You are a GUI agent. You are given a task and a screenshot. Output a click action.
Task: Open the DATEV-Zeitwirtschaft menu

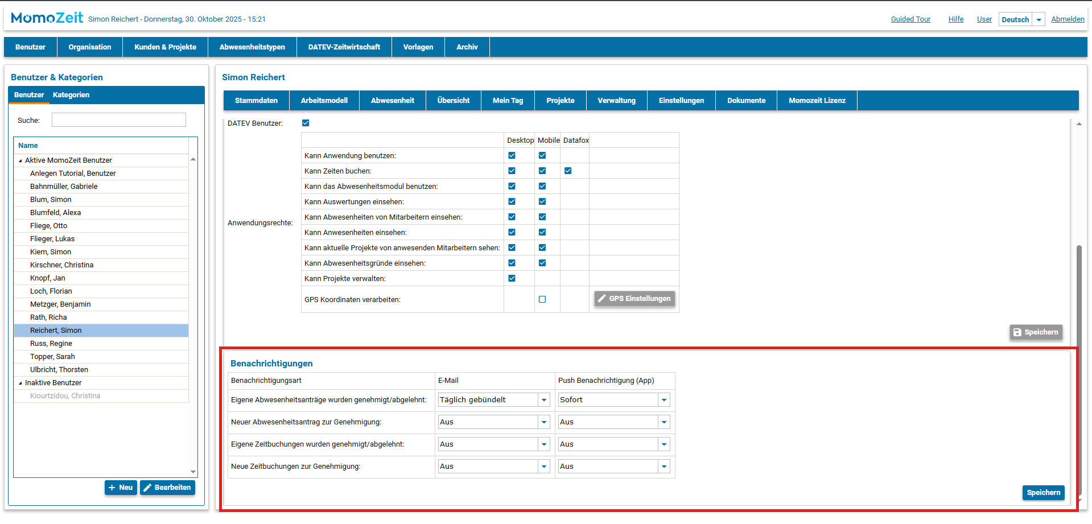coord(344,47)
